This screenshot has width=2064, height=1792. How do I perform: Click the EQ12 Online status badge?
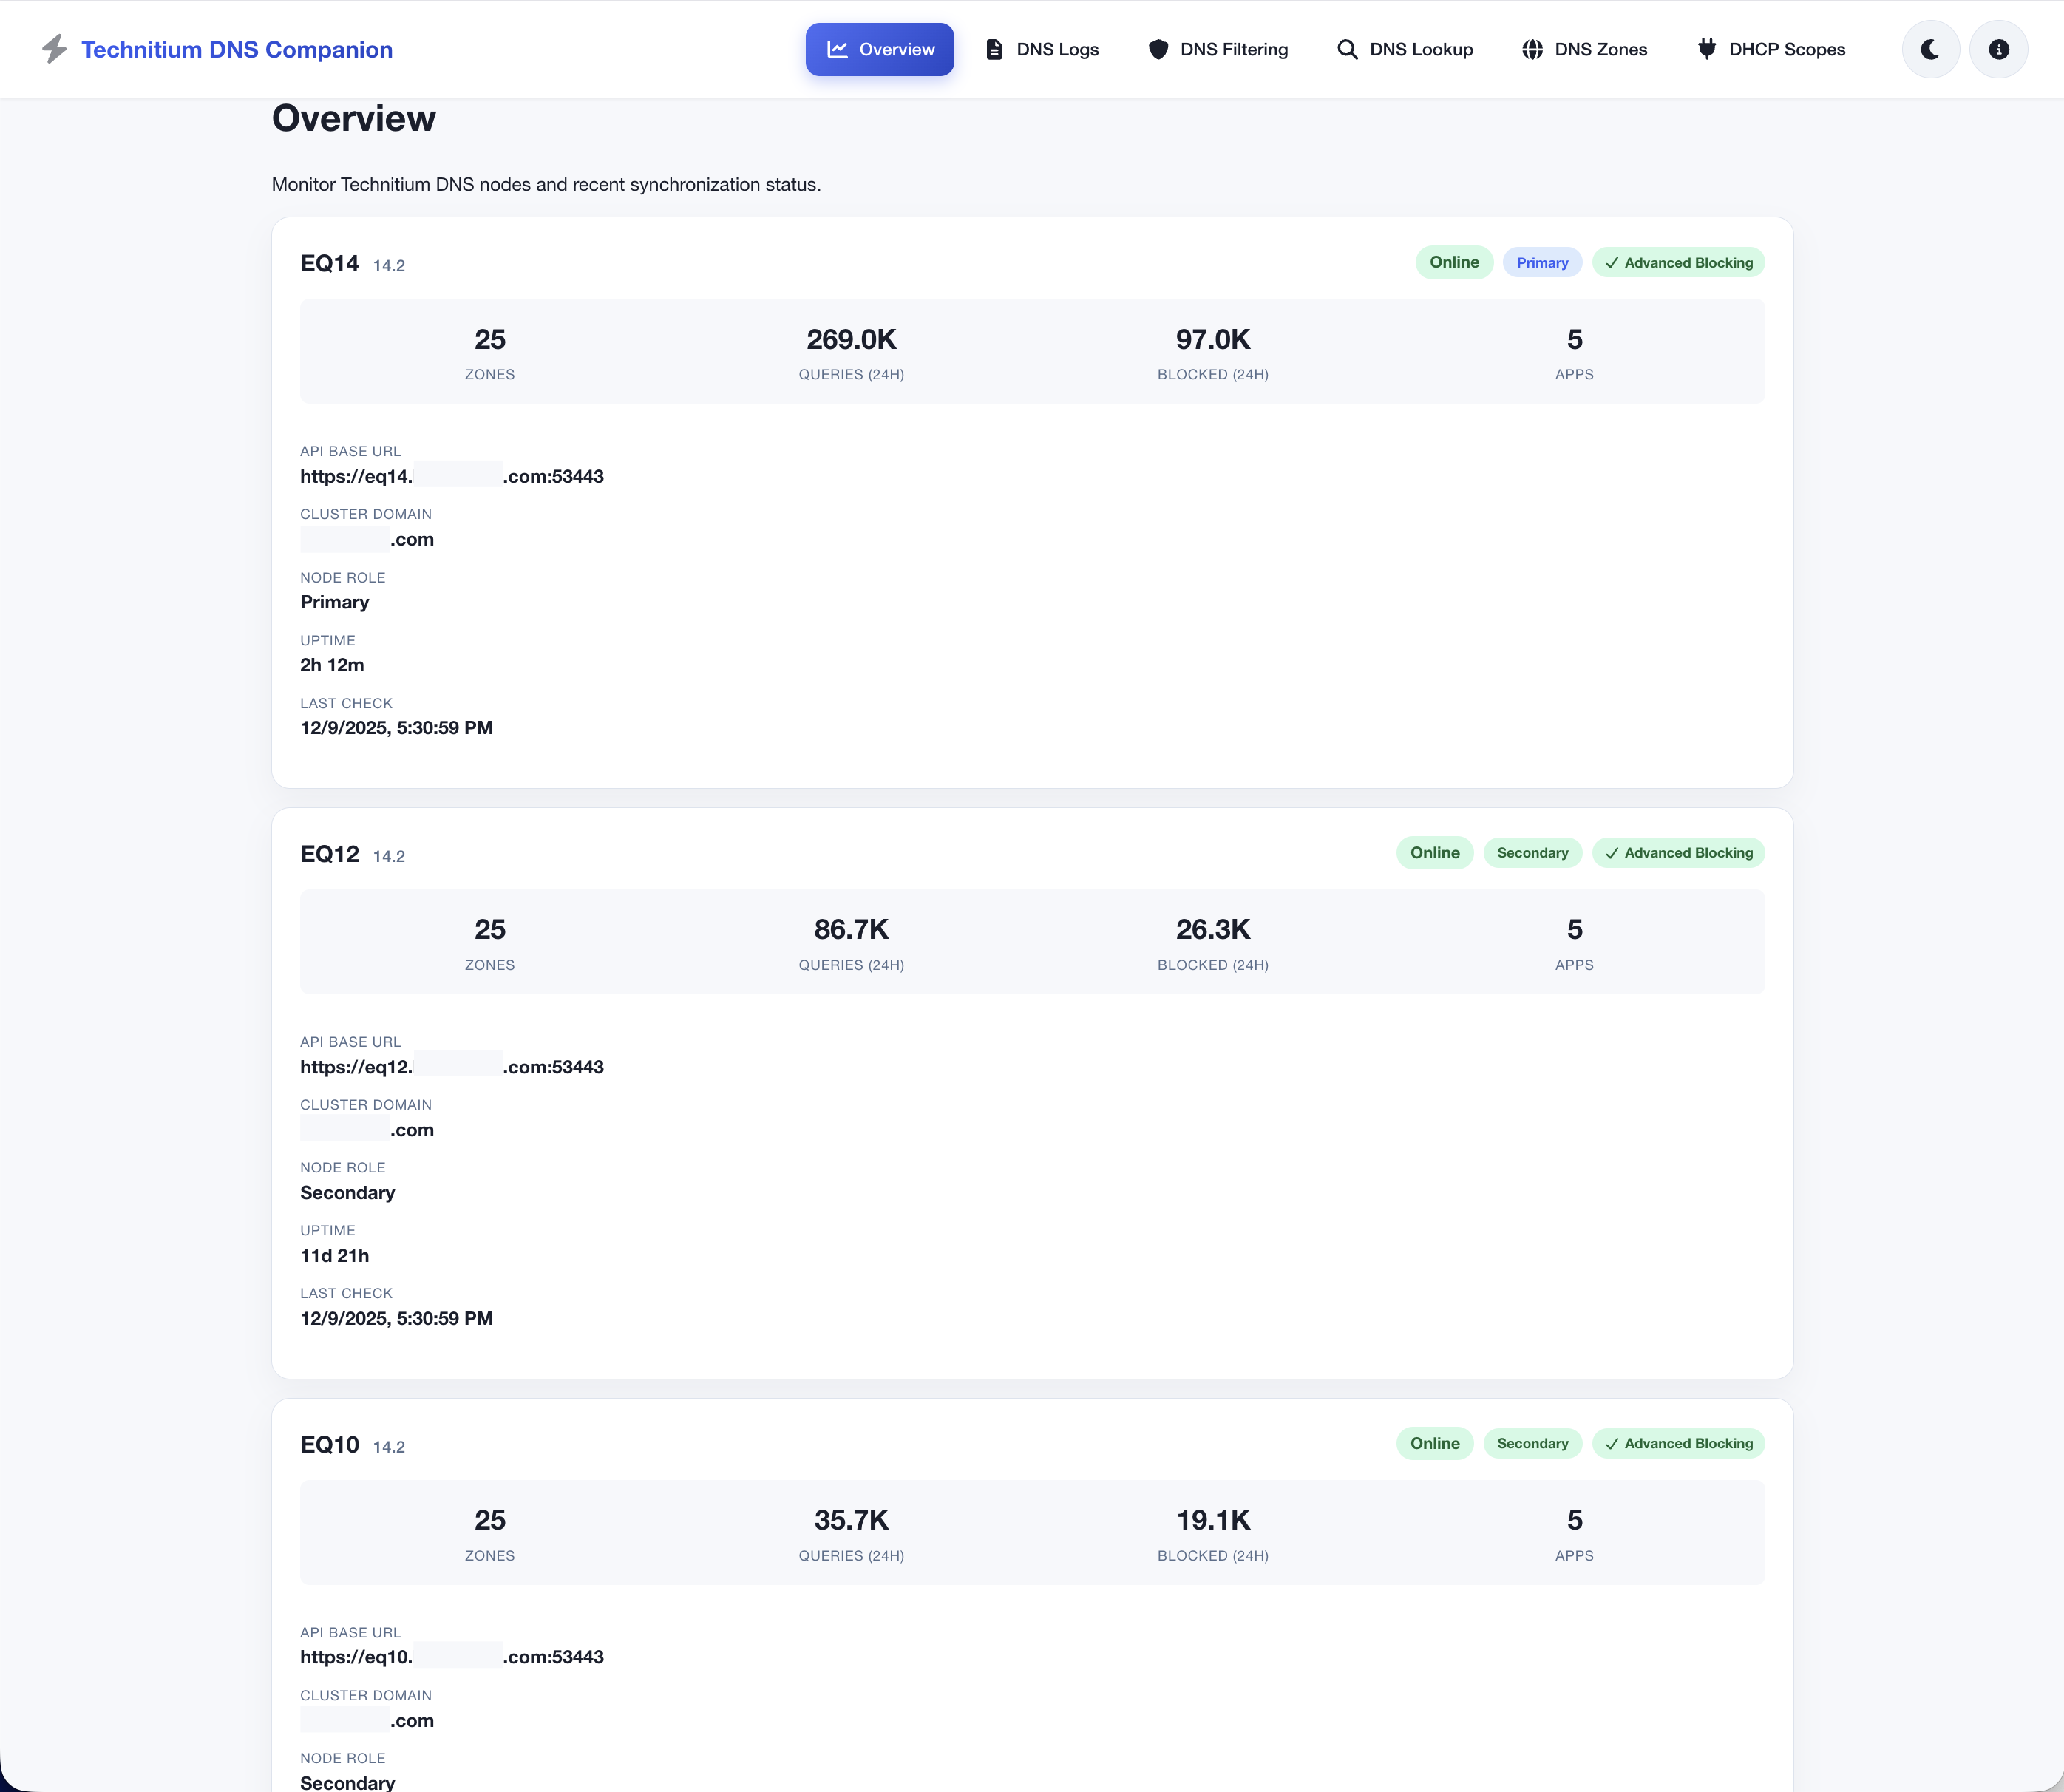click(x=1434, y=853)
